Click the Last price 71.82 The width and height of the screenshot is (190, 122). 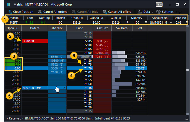pos(29,23)
